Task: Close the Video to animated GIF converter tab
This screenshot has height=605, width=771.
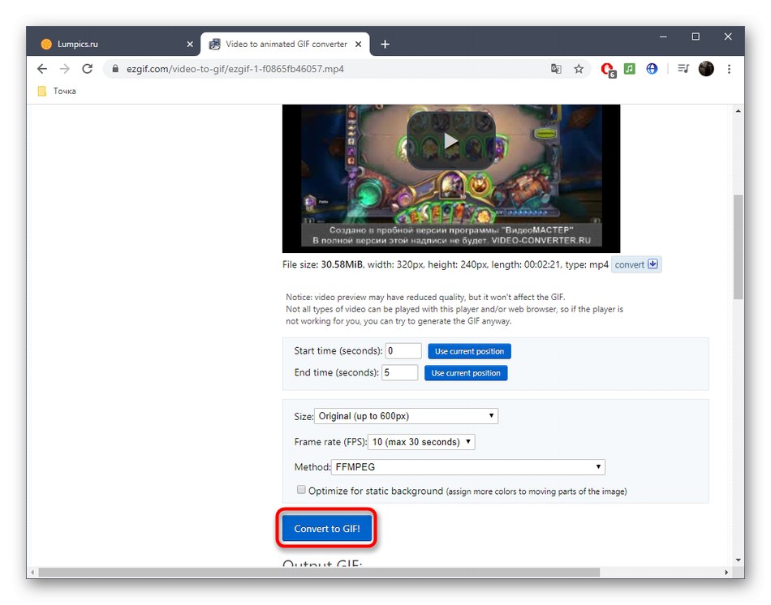Action: 359,45
